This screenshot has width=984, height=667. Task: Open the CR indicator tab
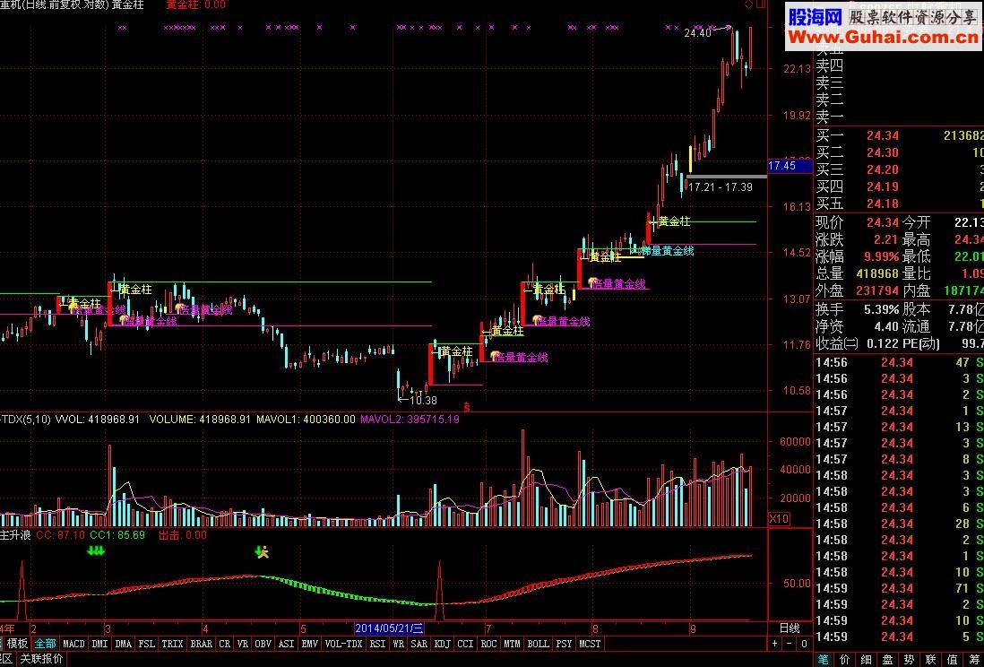pyautogui.click(x=224, y=644)
